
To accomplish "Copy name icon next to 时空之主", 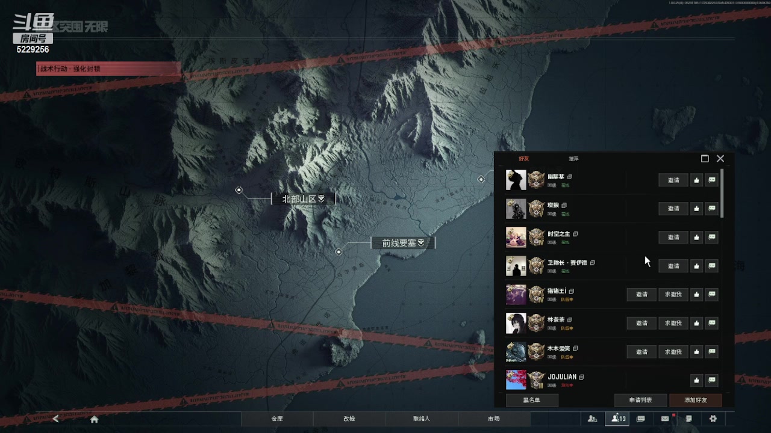I will [x=575, y=234].
